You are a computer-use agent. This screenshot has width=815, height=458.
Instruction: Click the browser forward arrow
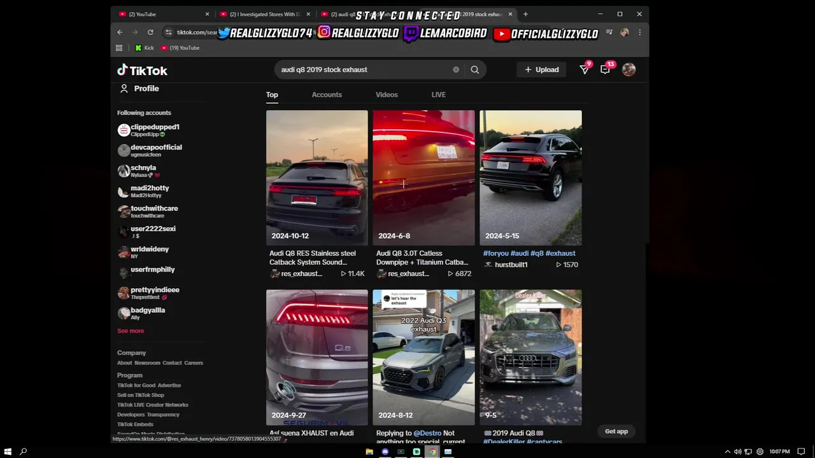[135, 32]
